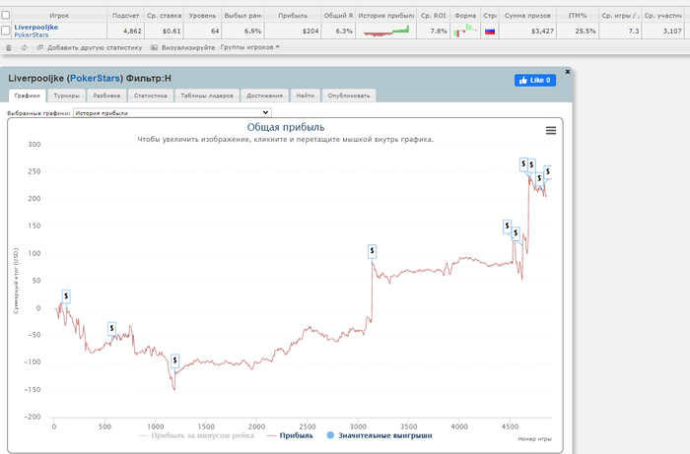Sort by the Прибыль column header
Screen dimensions: 690x454
click(x=293, y=16)
